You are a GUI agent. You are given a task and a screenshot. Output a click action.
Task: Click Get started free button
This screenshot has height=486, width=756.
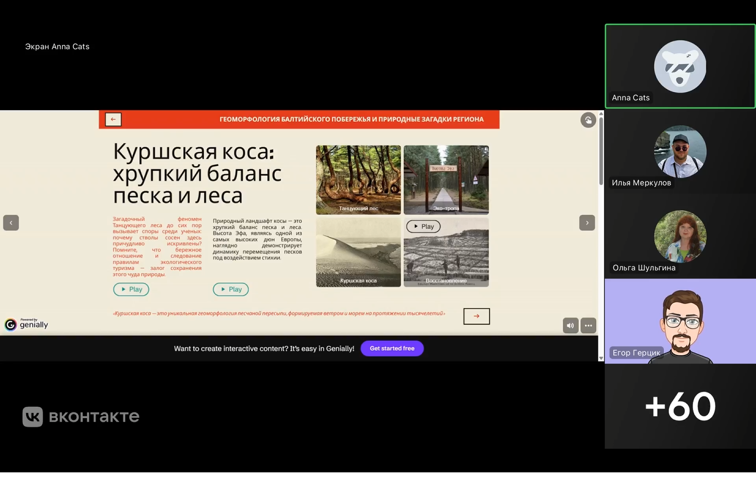tap(392, 348)
